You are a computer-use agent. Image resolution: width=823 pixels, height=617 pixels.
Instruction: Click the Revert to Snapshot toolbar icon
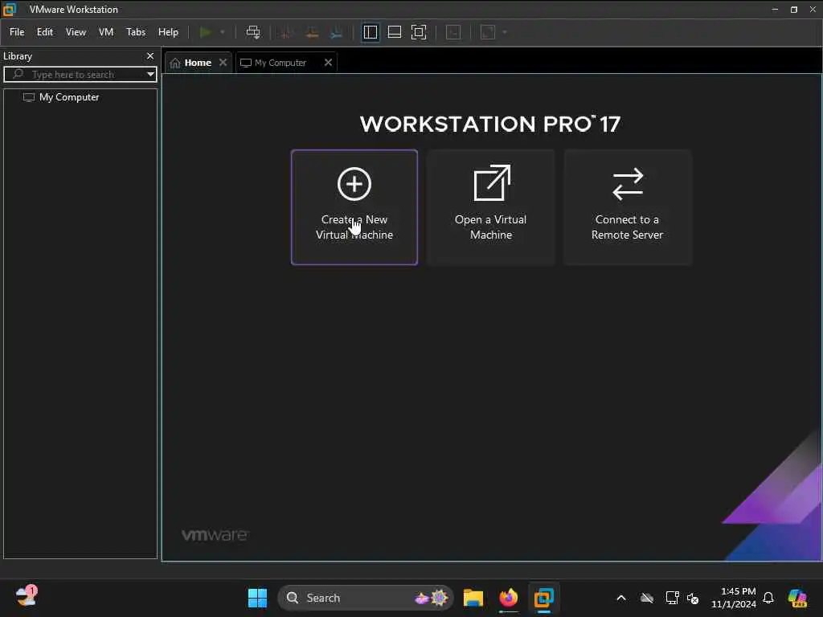click(312, 32)
